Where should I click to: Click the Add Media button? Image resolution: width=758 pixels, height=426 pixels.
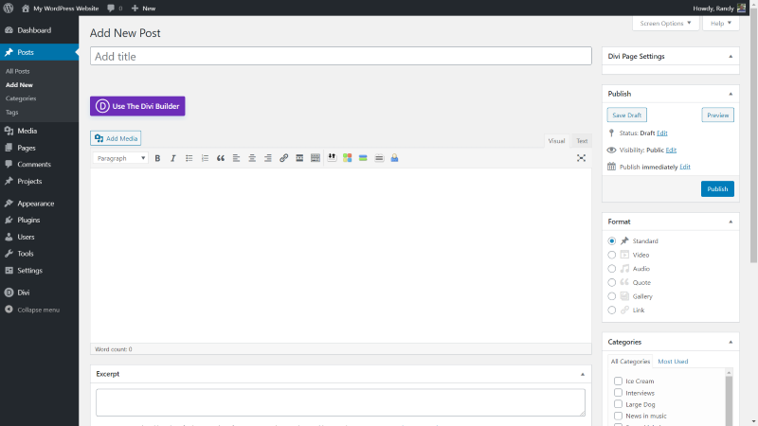[x=116, y=138]
